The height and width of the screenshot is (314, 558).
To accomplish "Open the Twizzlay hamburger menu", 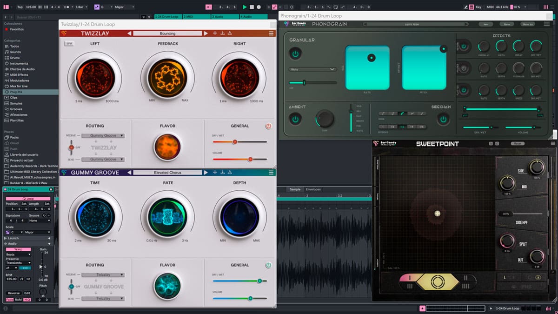I will coord(271,33).
